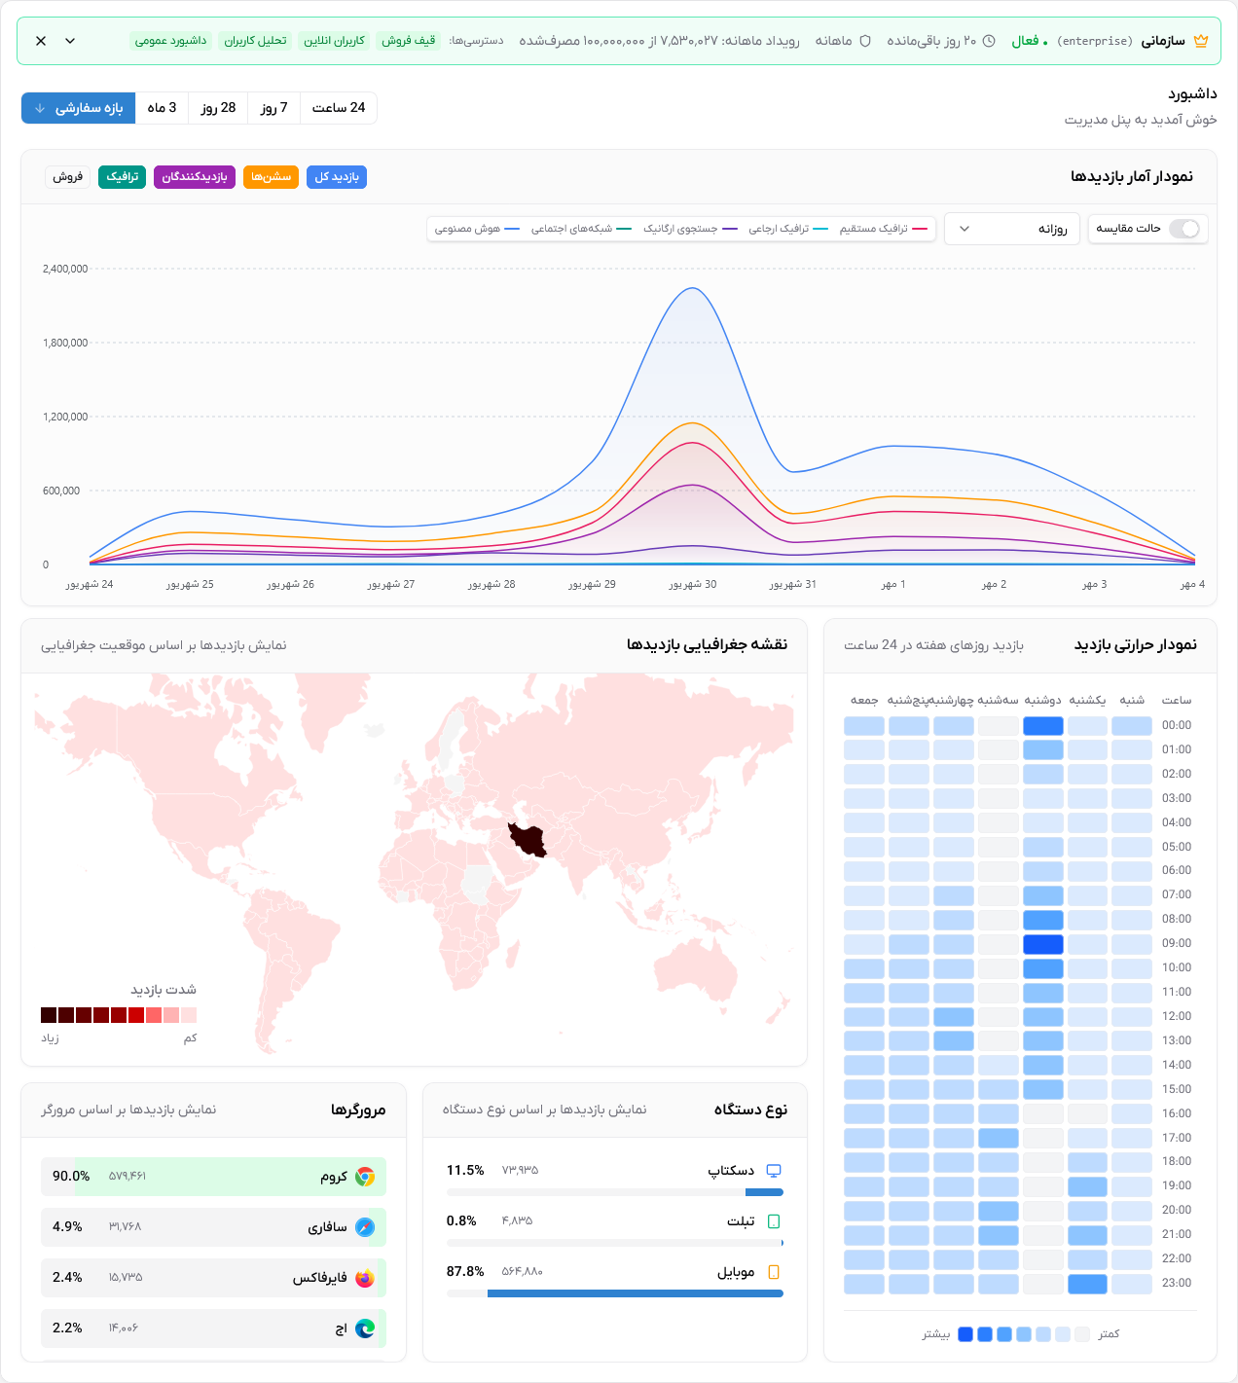Click the darkest blue heatmap legend swatch

coord(965,1334)
